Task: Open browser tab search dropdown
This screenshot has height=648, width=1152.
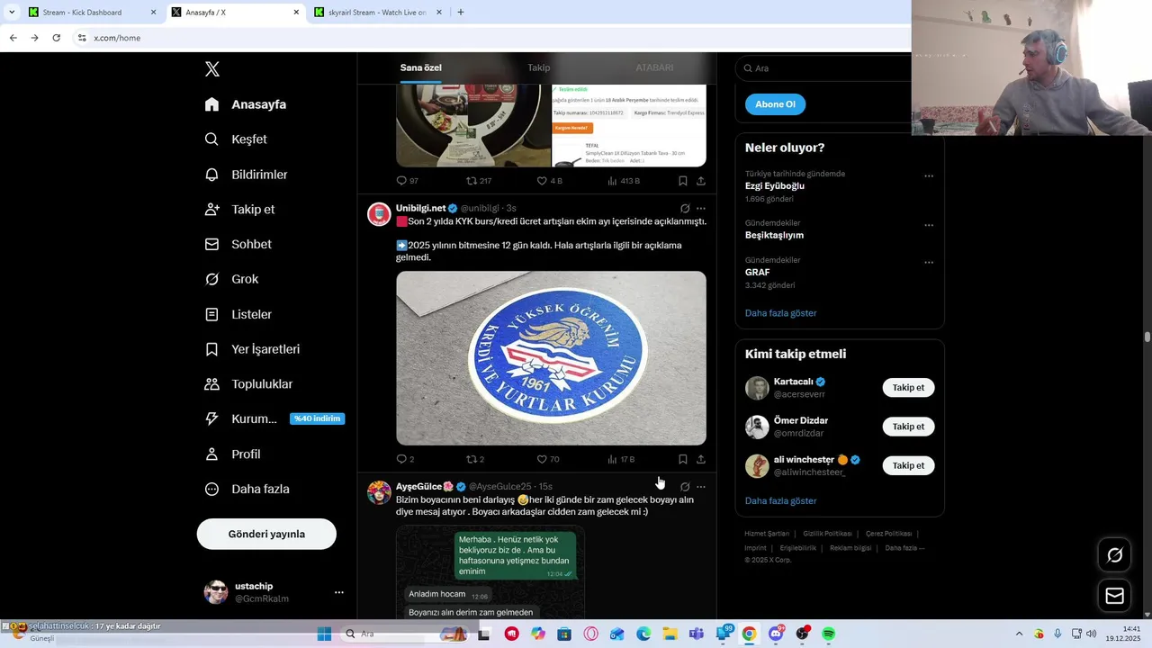Action: [x=11, y=13]
